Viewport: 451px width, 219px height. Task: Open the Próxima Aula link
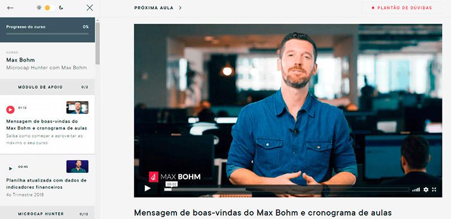pyautogui.click(x=154, y=8)
